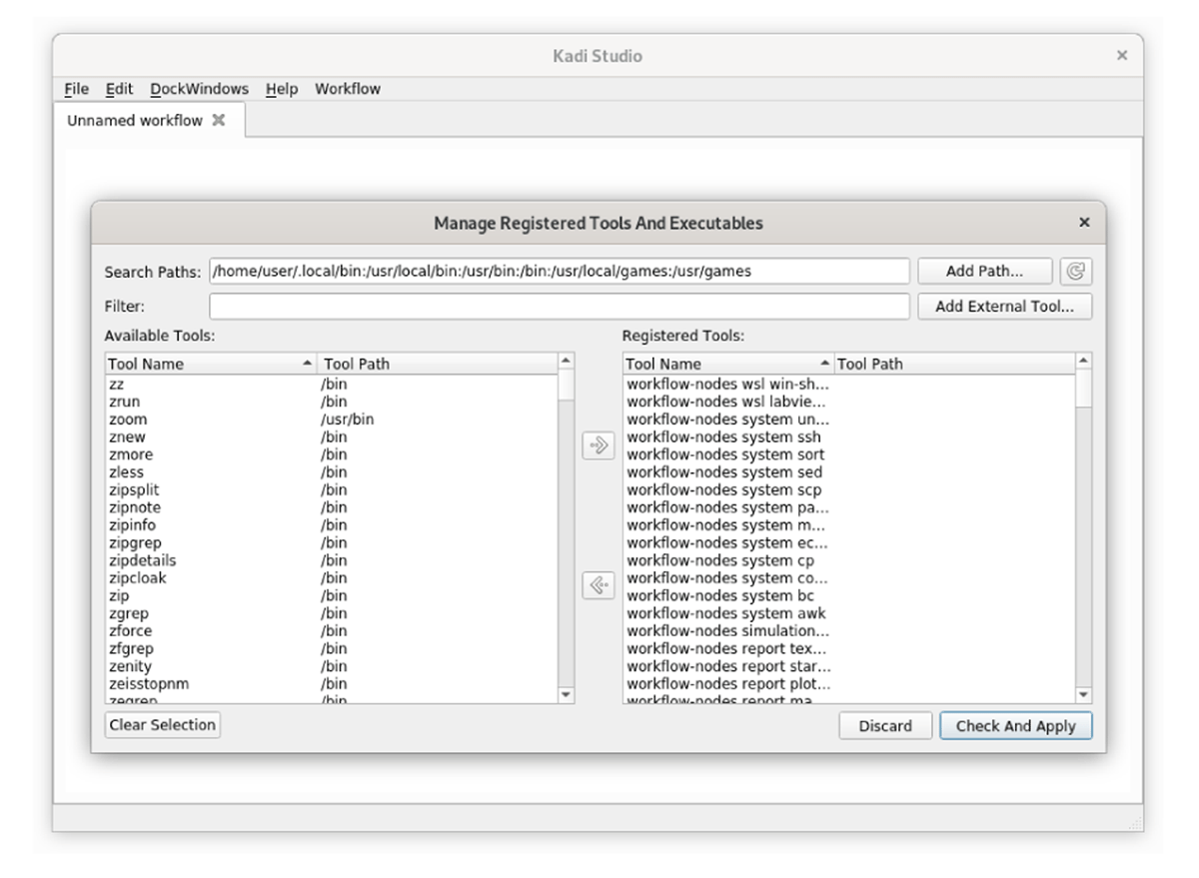Viewport: 1199px width, 878px height.
Task: Sort Registered Tools by Tool Name header
Action: [726, 364]
